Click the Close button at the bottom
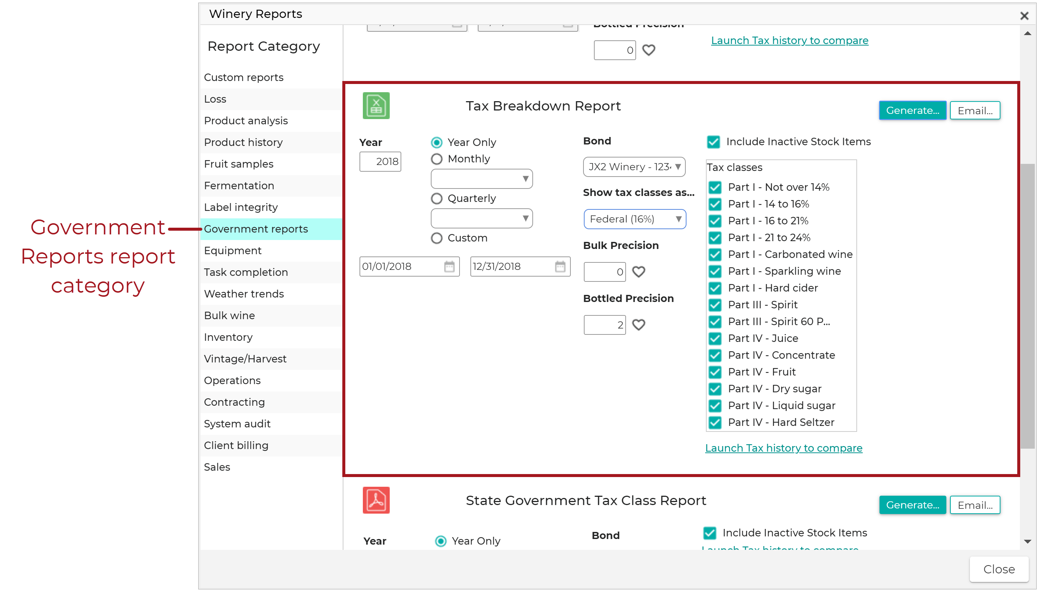The image size is (1043, 595). 999,569
